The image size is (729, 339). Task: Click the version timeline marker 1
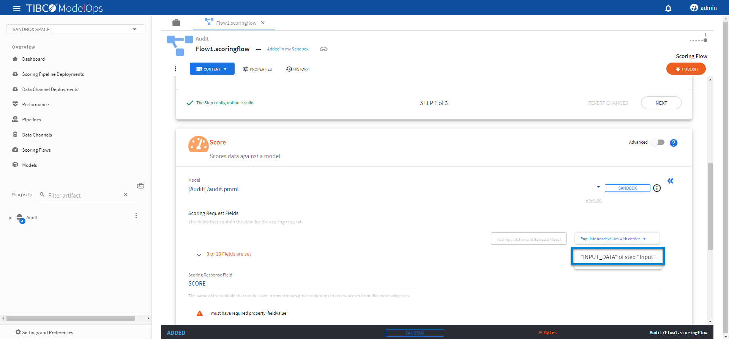click(x=705, y=40)
